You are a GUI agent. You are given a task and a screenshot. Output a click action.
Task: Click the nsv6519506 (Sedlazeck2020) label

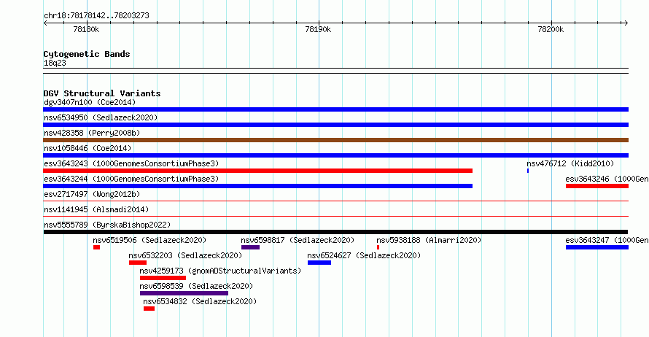pyautogui.click(x=149, y=240)
